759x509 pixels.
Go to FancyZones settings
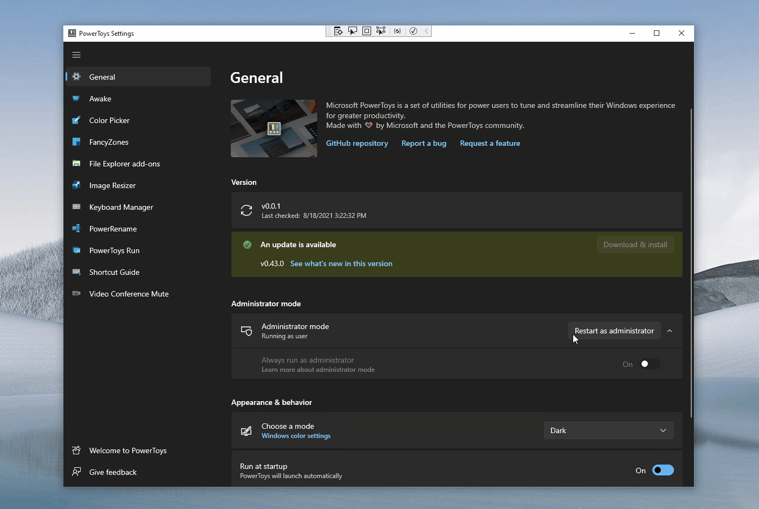pyautogui.click(x=138, y=142)
